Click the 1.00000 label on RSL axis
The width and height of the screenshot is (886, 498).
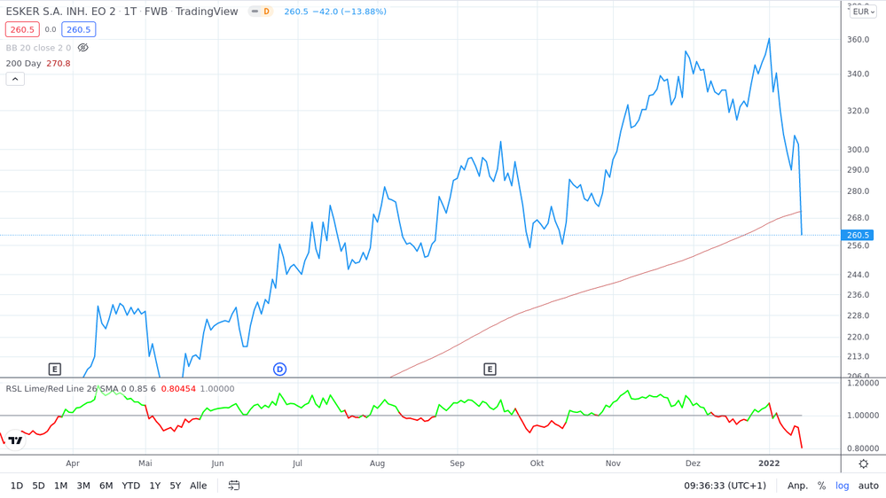click(862, 415)
